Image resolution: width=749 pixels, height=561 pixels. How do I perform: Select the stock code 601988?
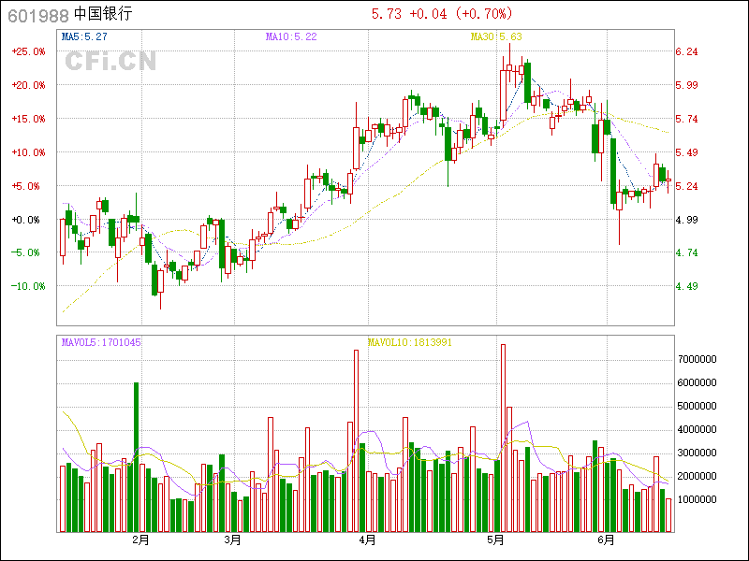(x=37, y=14)
